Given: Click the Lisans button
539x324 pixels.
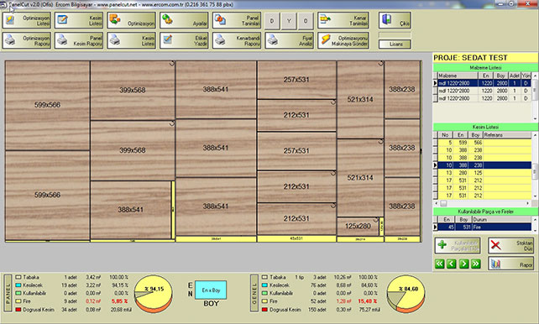Looking at the screenshot, I should pos(395,44).
